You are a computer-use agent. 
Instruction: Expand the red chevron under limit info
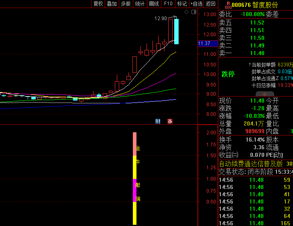(x=265, y=94)
